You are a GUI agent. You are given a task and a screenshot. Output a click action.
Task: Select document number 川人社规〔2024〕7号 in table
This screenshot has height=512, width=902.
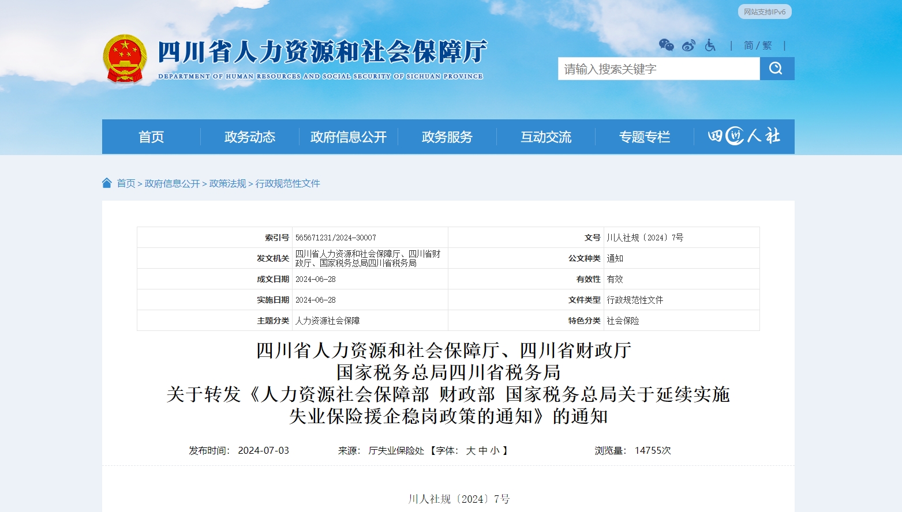(645, 238)
